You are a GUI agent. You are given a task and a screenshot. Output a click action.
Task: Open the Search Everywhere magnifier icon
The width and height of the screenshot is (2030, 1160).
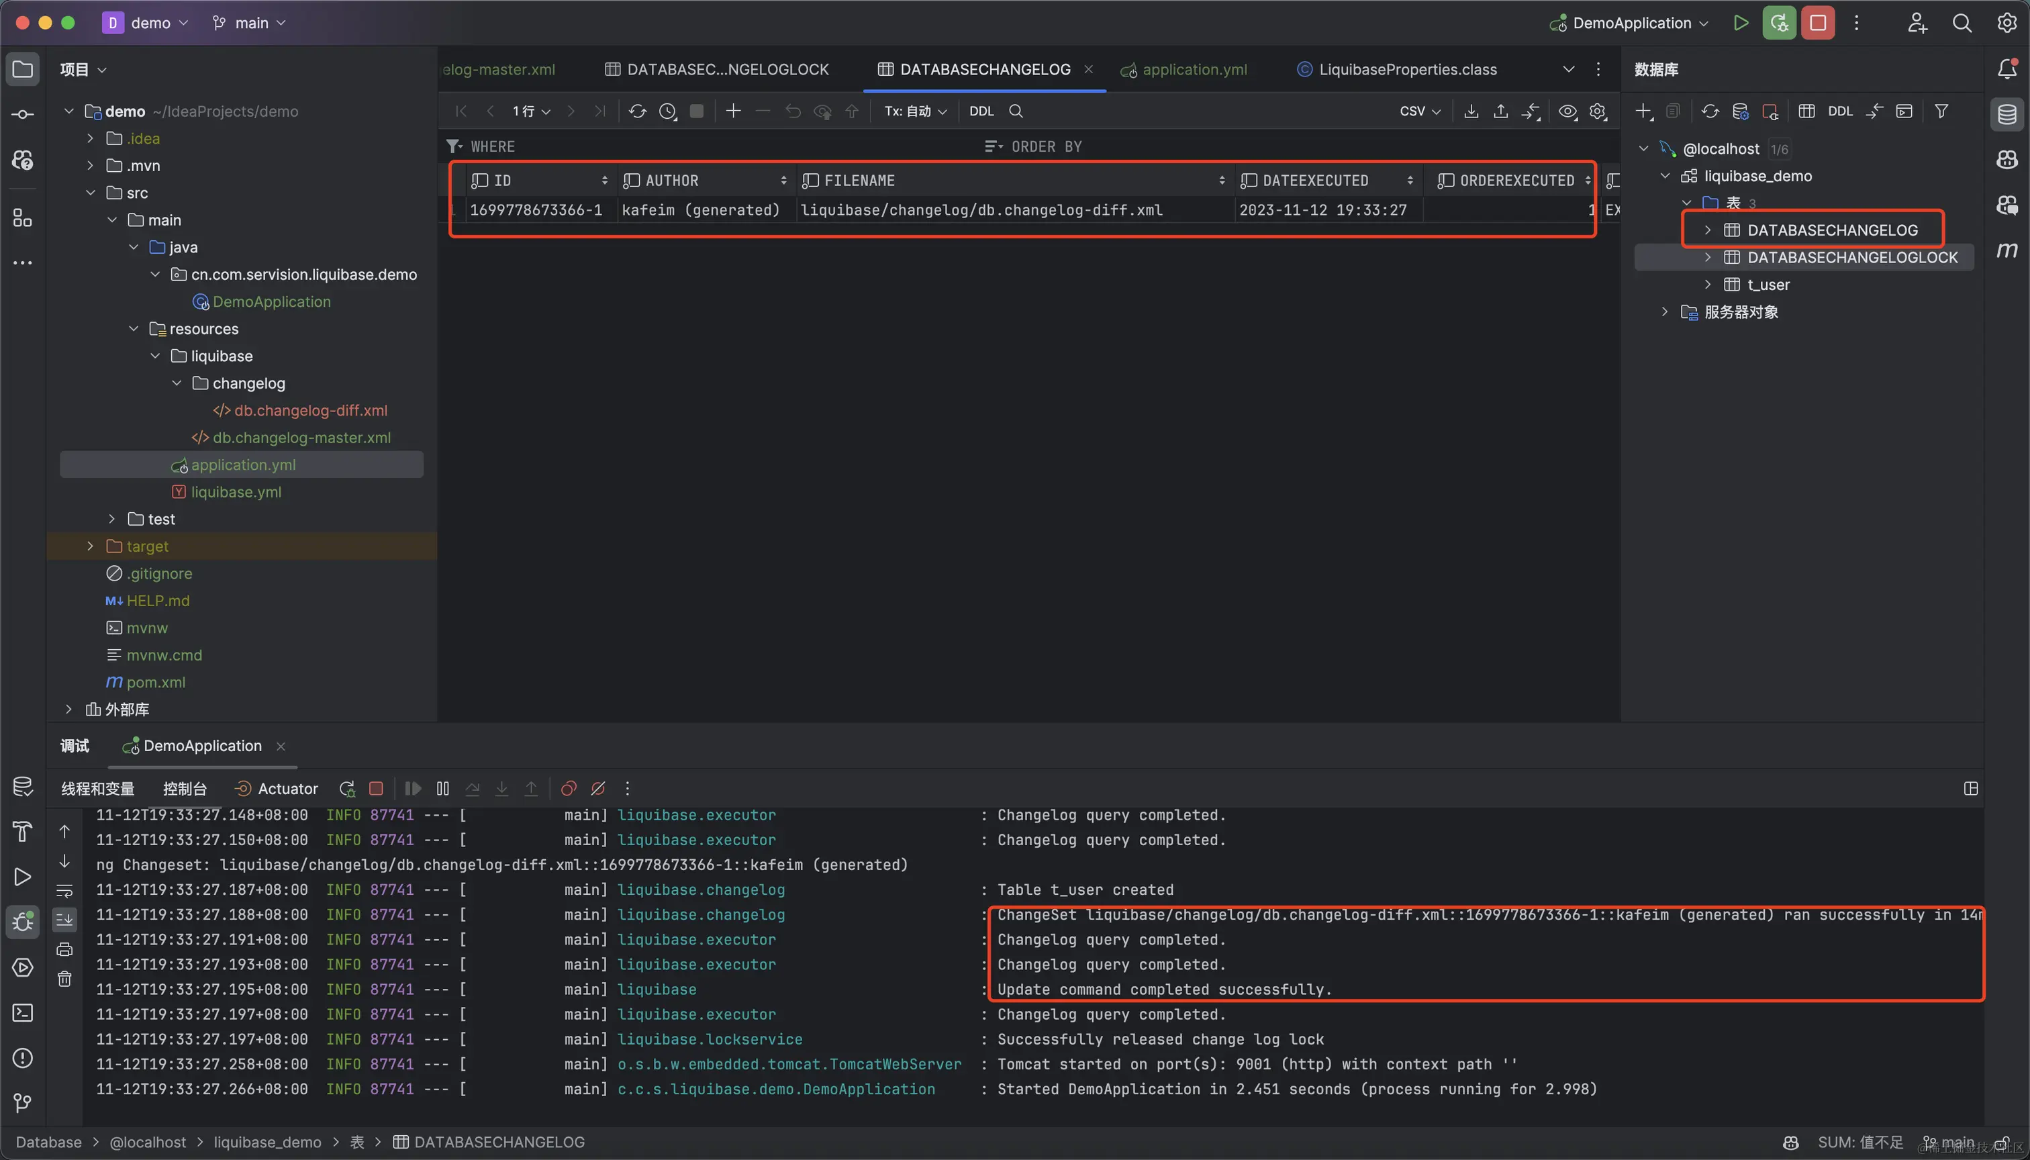click(x=1962, y=23)
